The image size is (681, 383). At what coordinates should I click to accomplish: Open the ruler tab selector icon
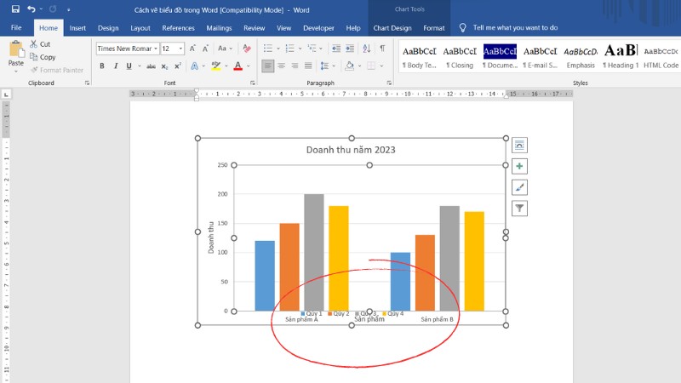(6, 94)
